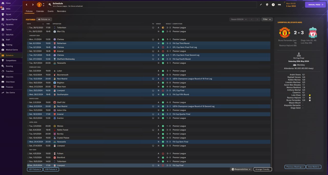Toggle reminder circle for Sat, 25/5/2024 fixture
The height and width of the screenshot is (175, 328).
(28, 165)
